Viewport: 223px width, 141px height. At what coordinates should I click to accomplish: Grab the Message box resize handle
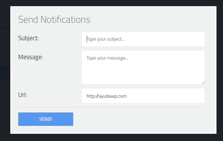pos(203,83)
